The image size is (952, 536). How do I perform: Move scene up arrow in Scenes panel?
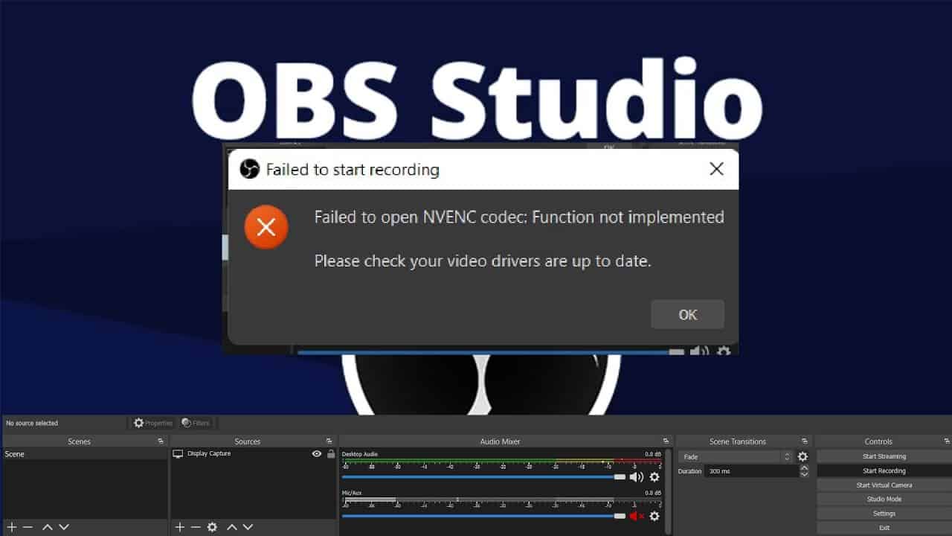(x=48, y=527)
